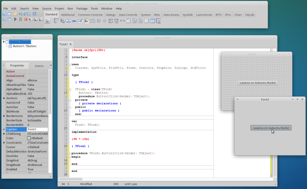Viewport: 307px width, 189px height.
Task: Select the arrow selection tool in palette
Action: tap(48, 20)
